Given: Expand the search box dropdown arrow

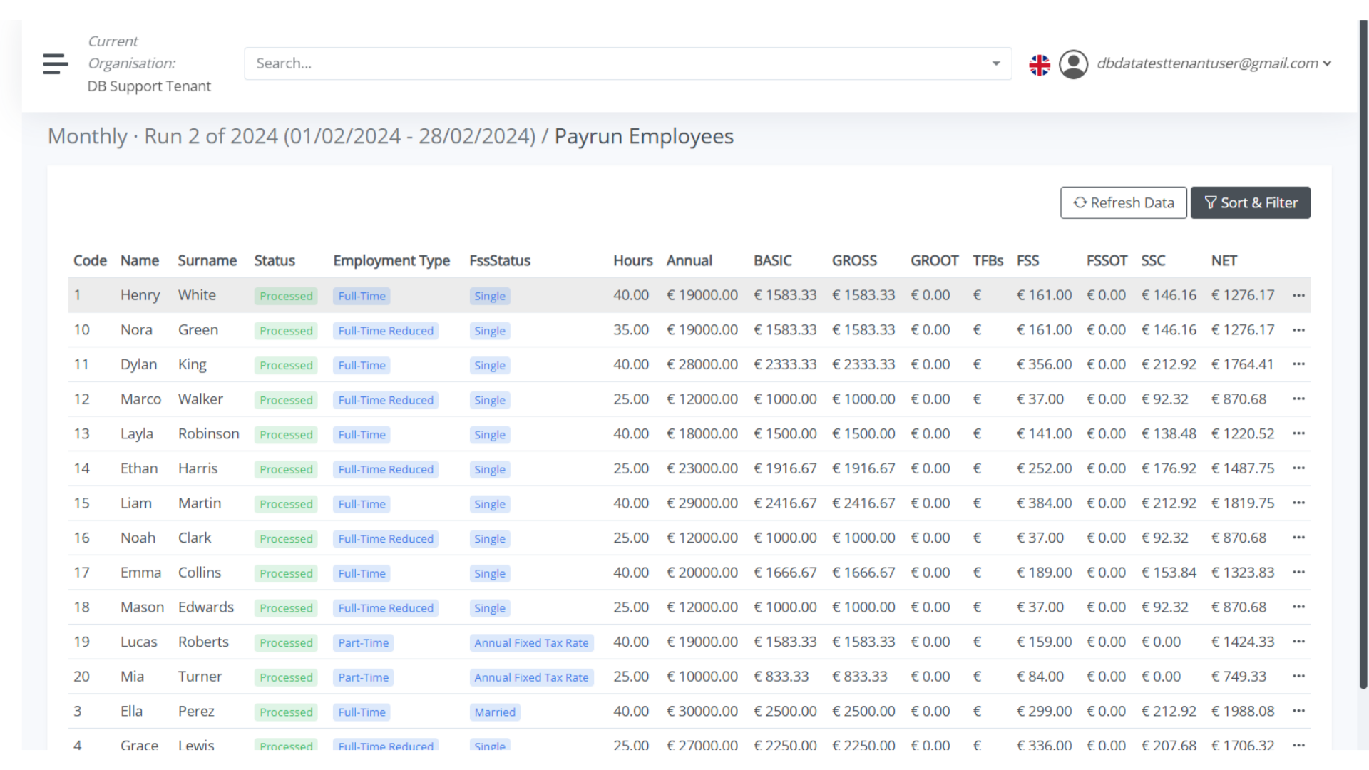Looking at the screenshot, I should (995, 63).
